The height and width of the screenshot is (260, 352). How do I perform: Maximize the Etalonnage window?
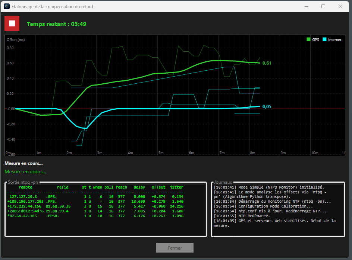(x=323, y=6)
